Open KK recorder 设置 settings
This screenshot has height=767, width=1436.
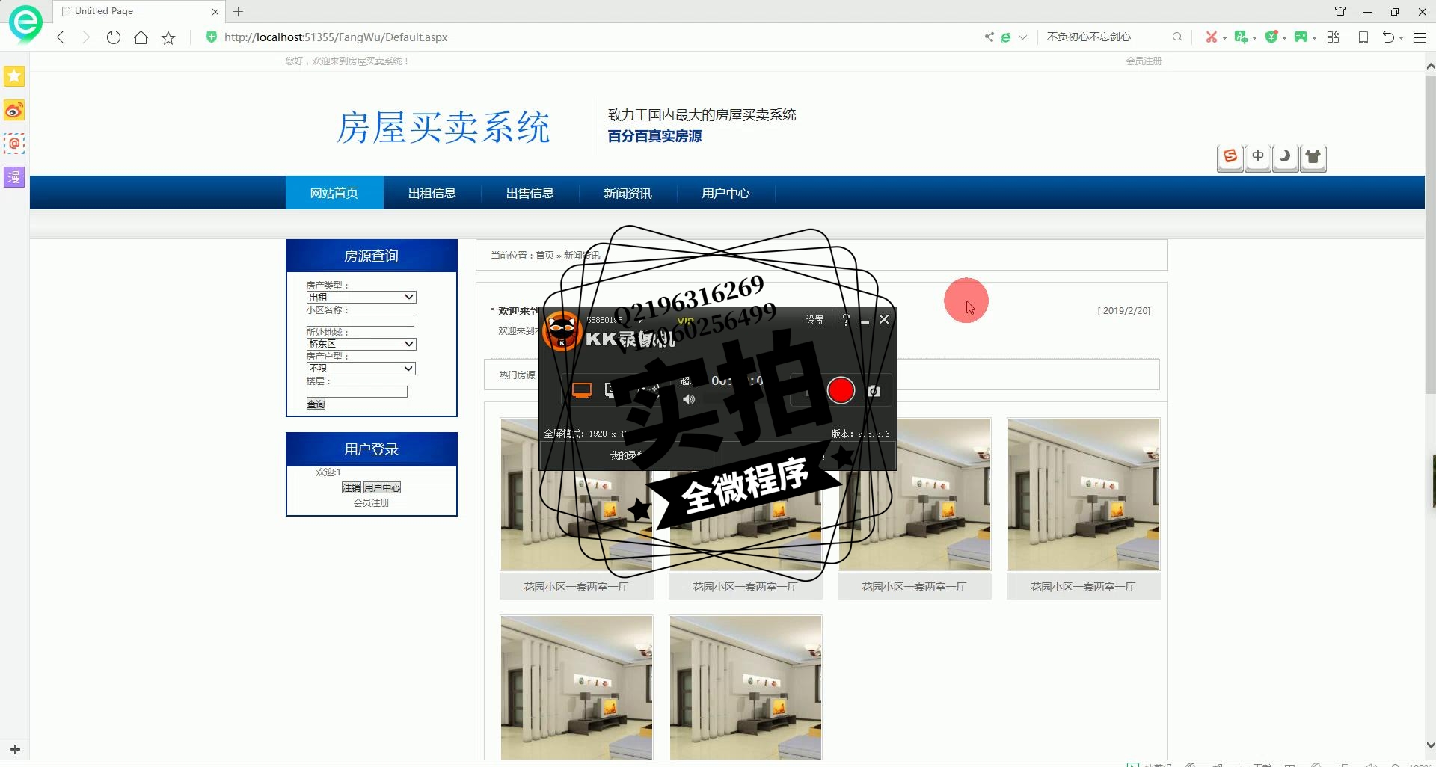tap(814, 320)
